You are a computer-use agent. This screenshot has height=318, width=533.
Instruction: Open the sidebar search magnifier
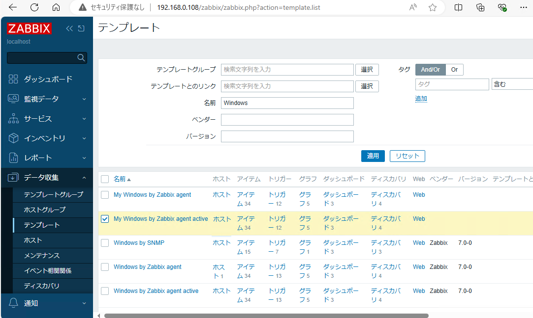[x=81, y=57]
